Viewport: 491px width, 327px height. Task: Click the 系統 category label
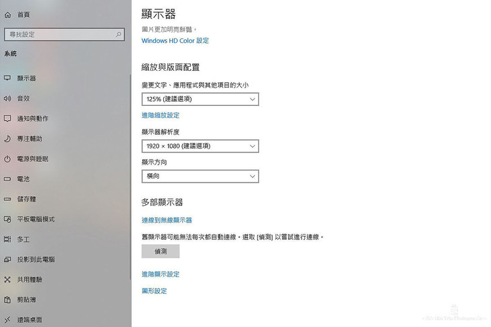pos(10,54)
